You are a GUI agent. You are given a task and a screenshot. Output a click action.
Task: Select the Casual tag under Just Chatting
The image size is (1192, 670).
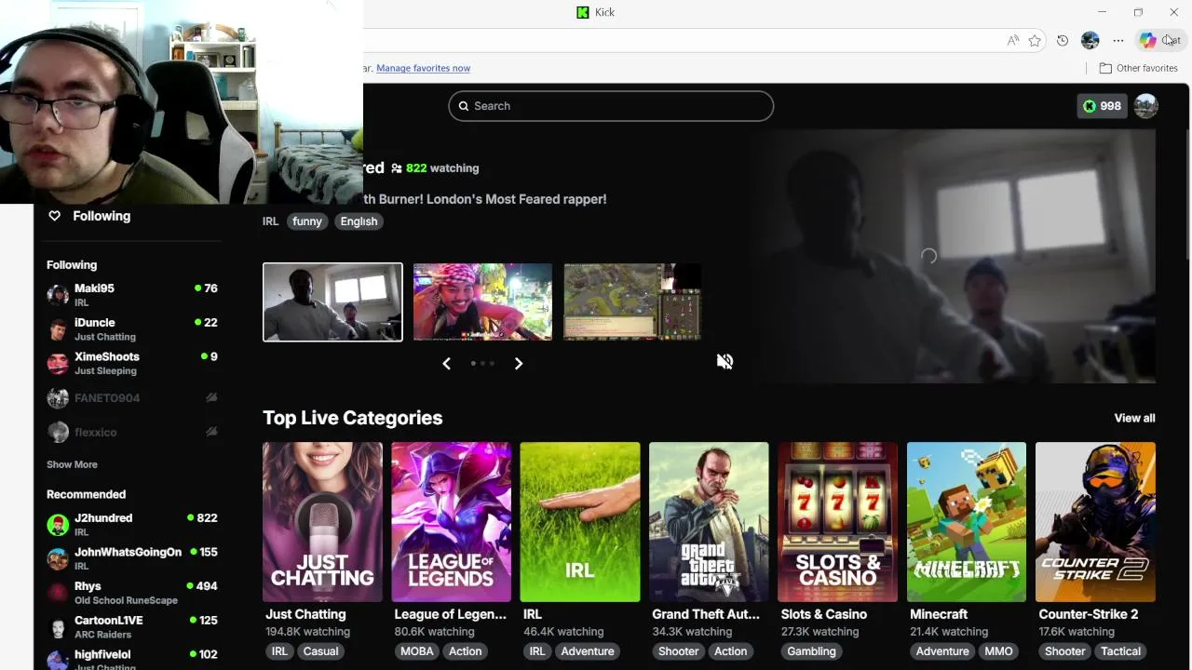[x=320, y=651]
